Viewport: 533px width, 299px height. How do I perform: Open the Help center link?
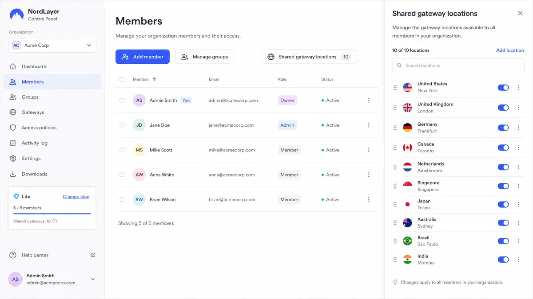pos(52,255)
